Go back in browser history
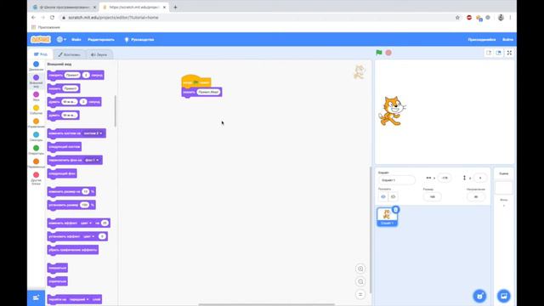This screenshot has width=544, height=306. point(33,17)
